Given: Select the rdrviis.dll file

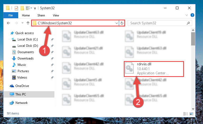Looking at the screenshot, I should [154, 69].
